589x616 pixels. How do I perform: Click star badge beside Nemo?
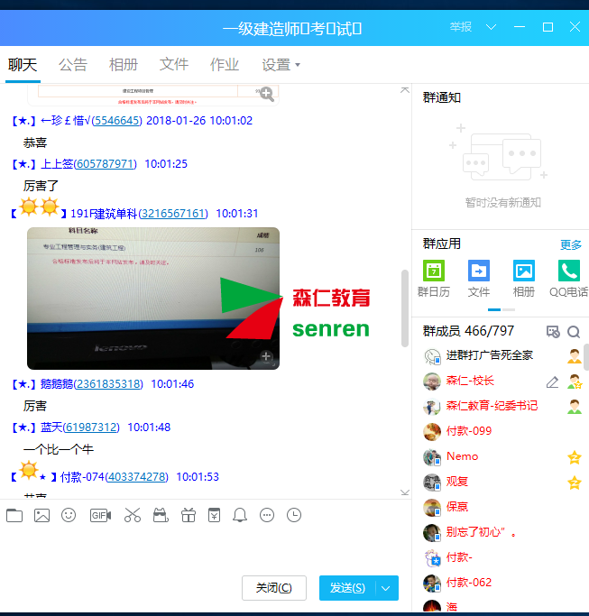click(574, 457)
